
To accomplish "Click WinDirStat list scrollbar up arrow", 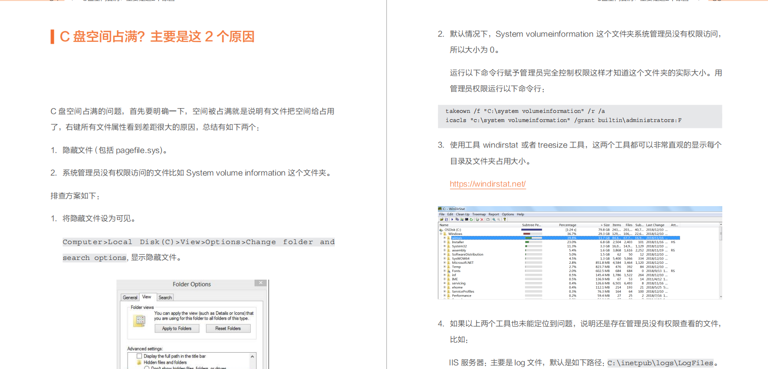I will [x=720, y=225].
